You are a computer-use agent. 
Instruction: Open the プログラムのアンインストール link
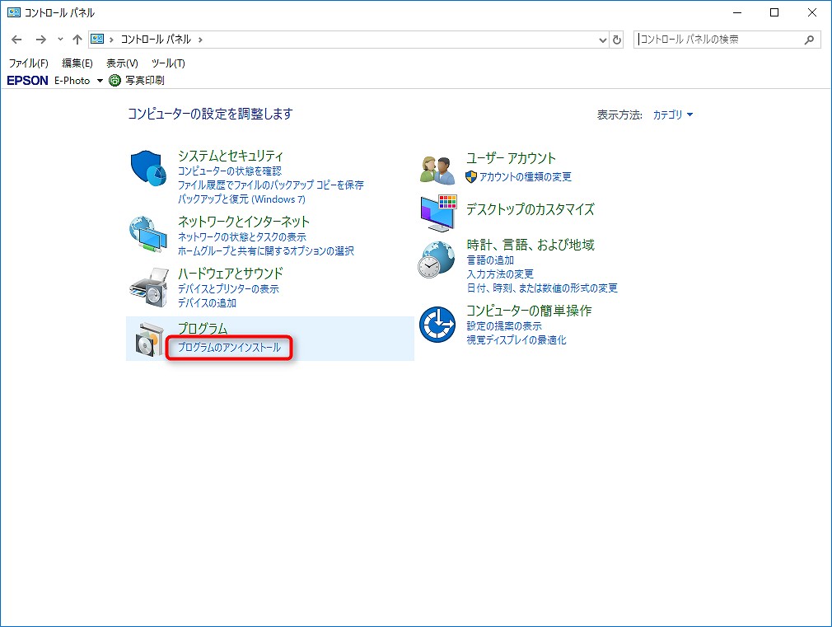pos(229,348)
